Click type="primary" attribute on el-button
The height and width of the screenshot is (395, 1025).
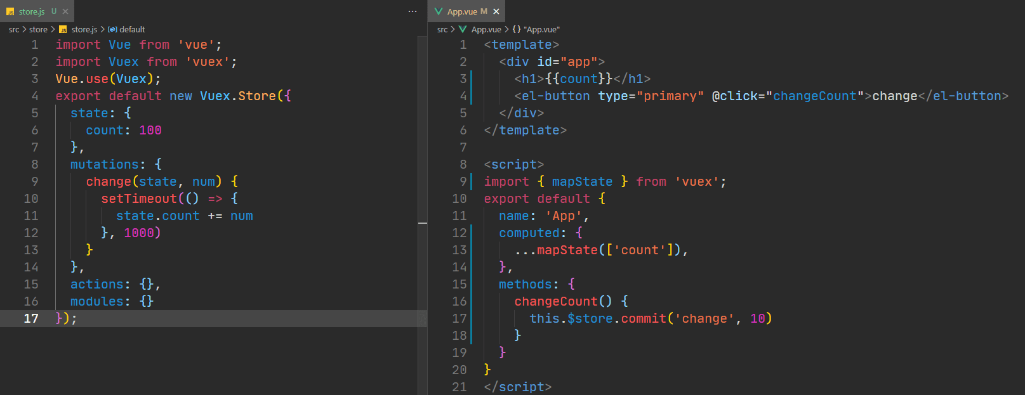(651, 96)
